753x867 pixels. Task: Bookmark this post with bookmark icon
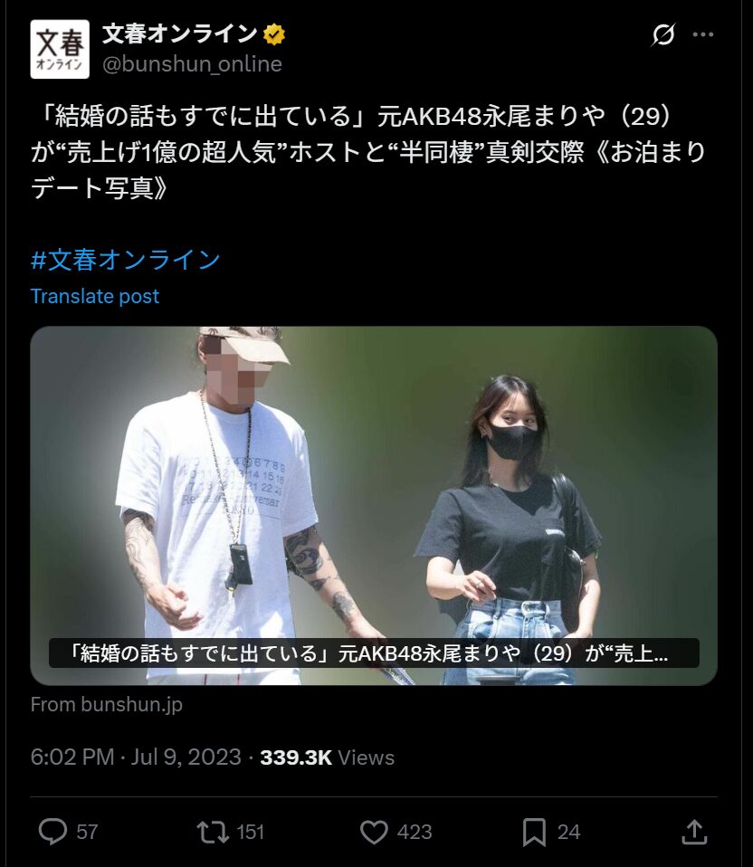pyautogui.click(x=534, y=833)
